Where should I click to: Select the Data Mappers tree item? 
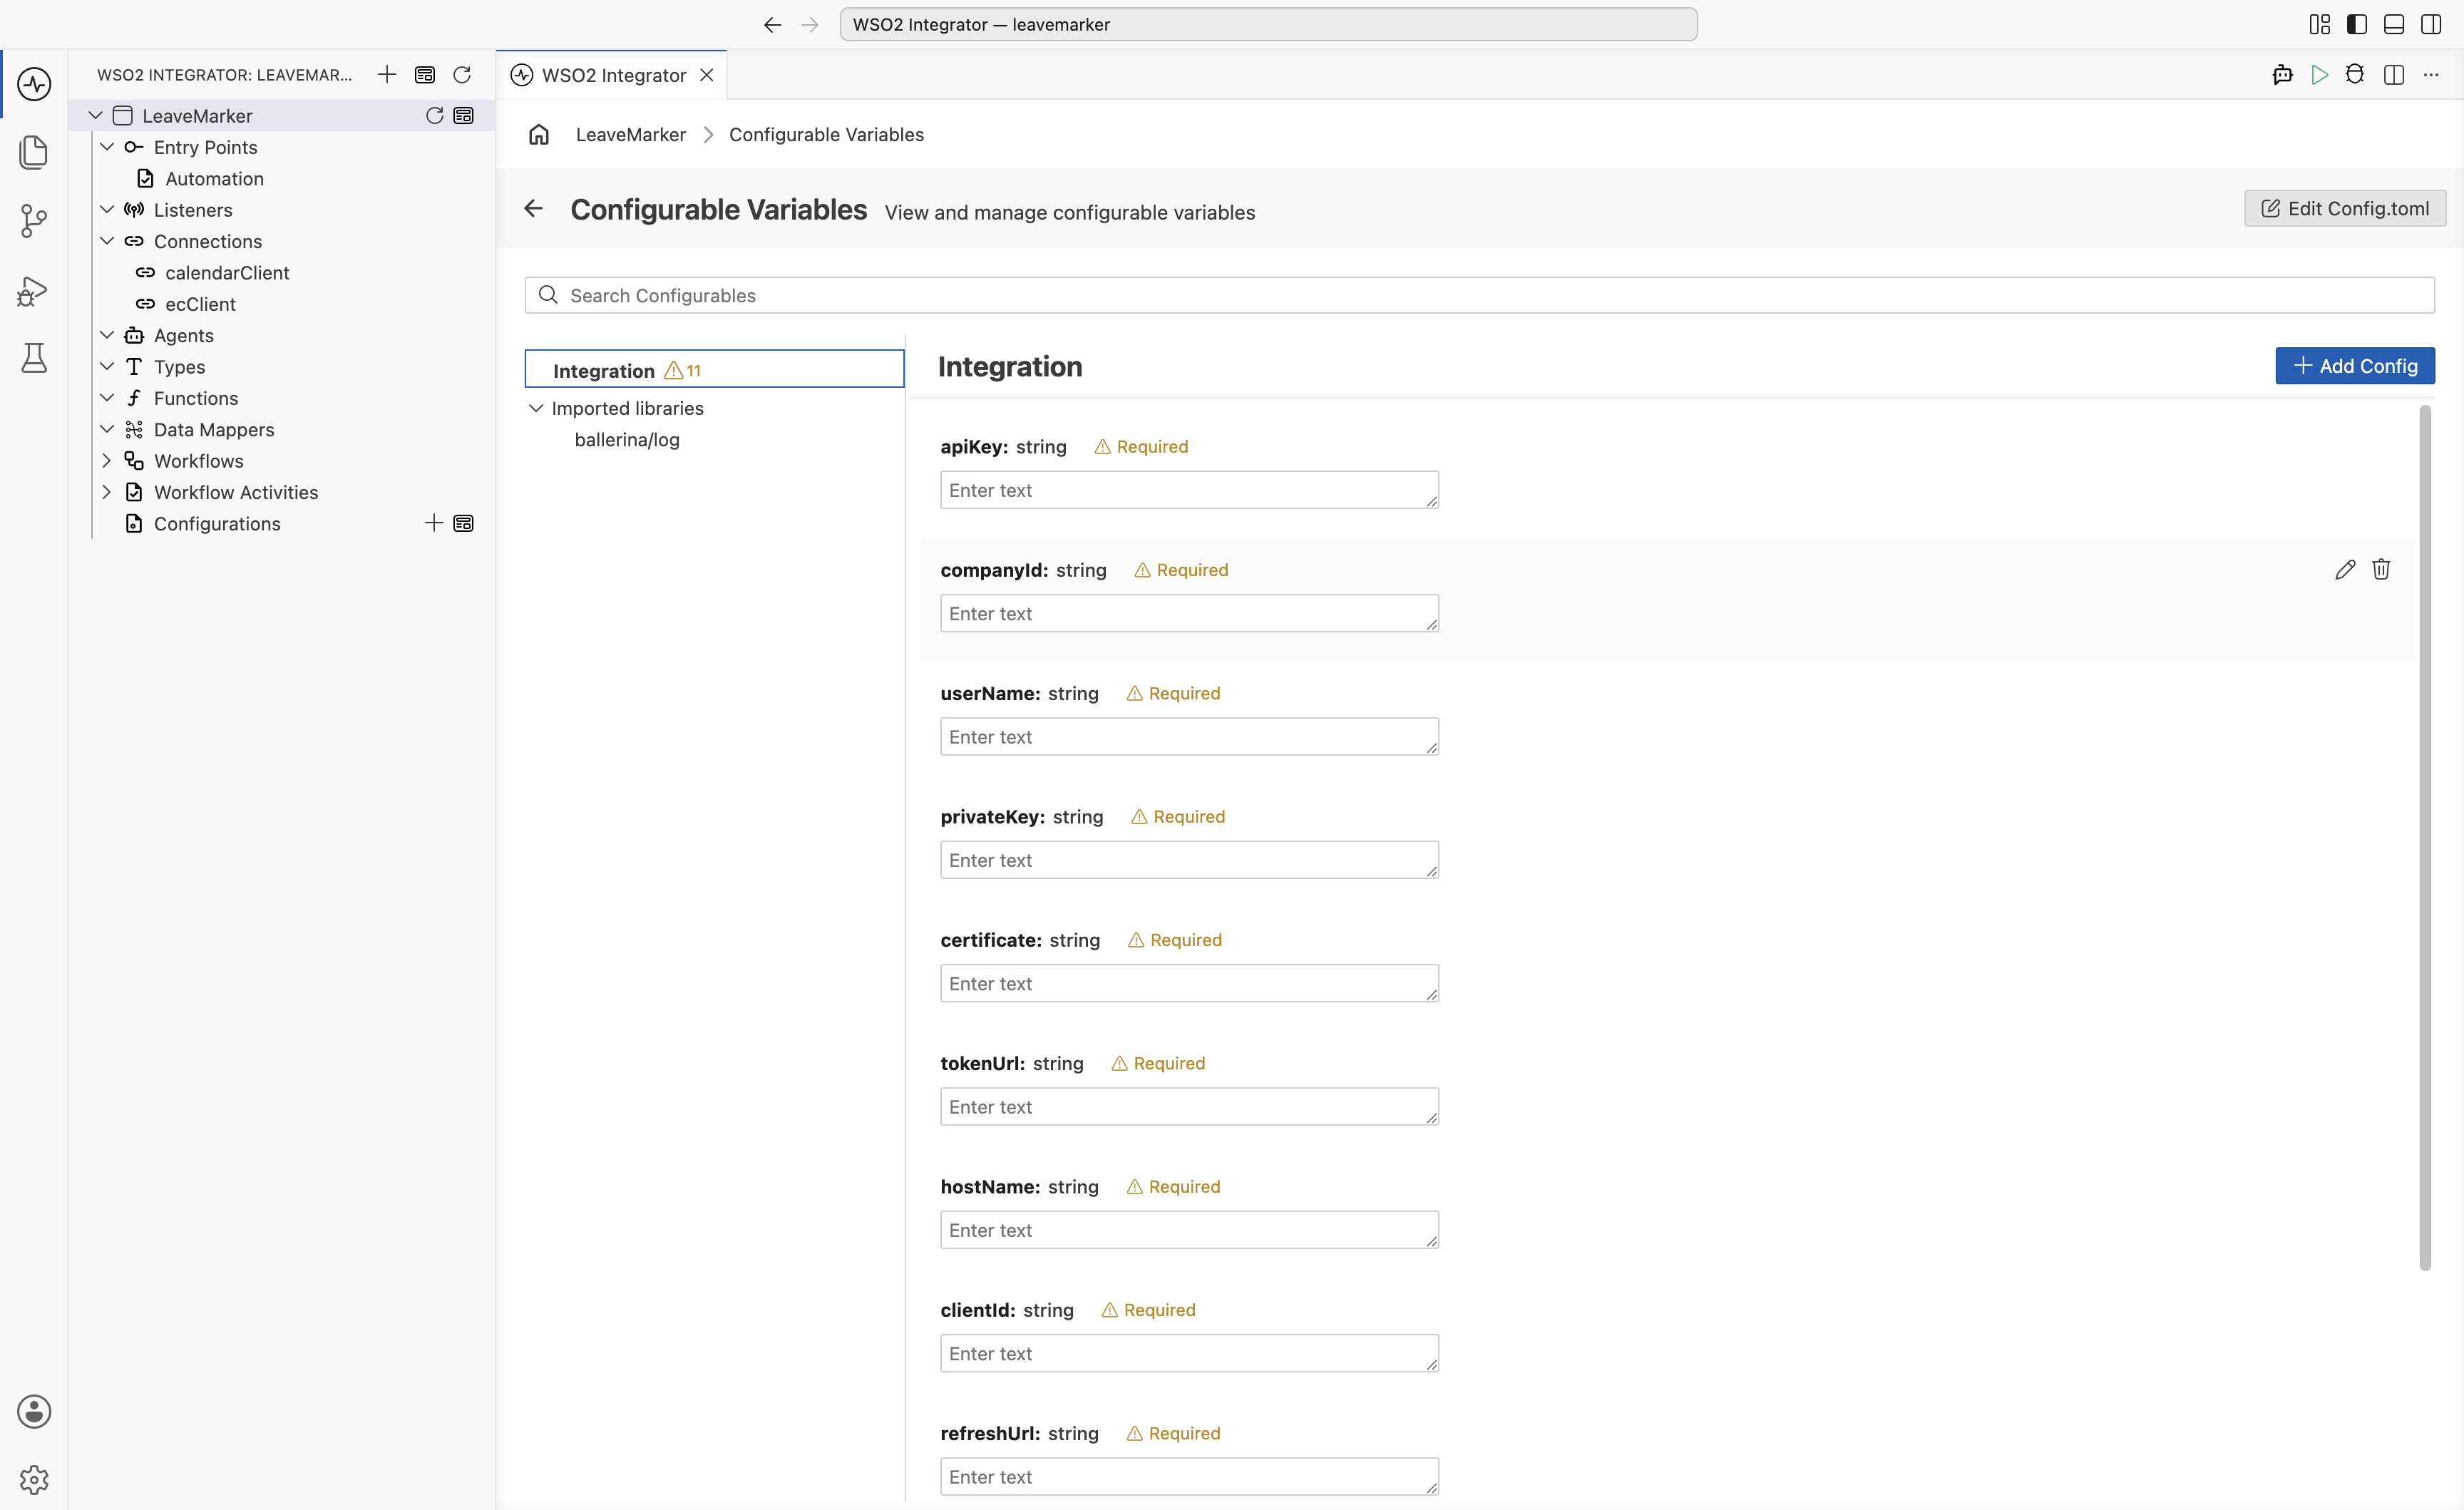coord(214,429)
